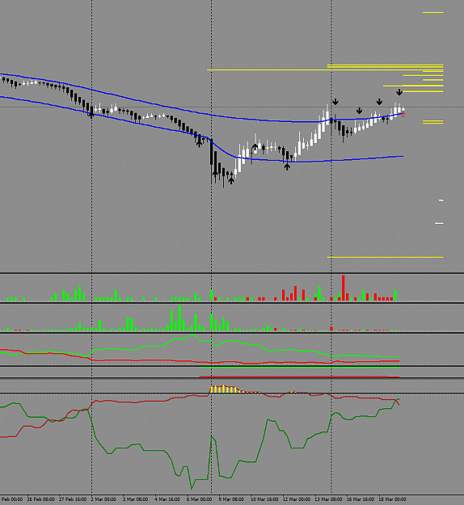Click the '12 Mar 00:00' time axis label
Screen dimensions: 464x505
297,499
